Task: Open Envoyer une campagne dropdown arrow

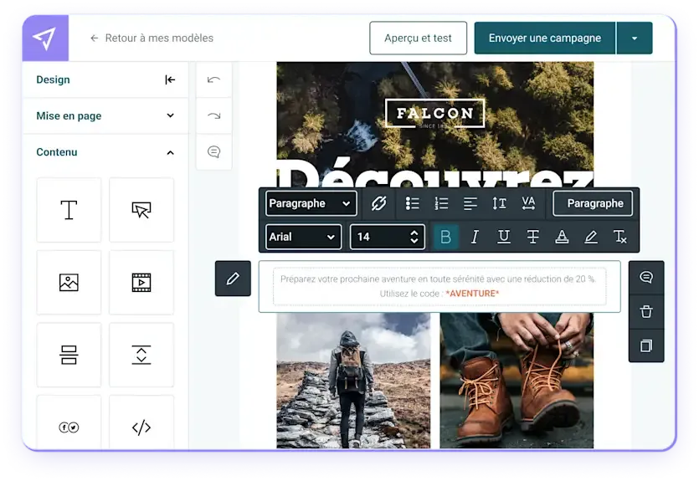Action: tap(635, 38)
